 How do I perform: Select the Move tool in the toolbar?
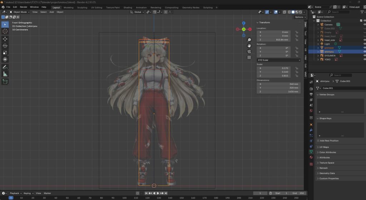(5, 39)
